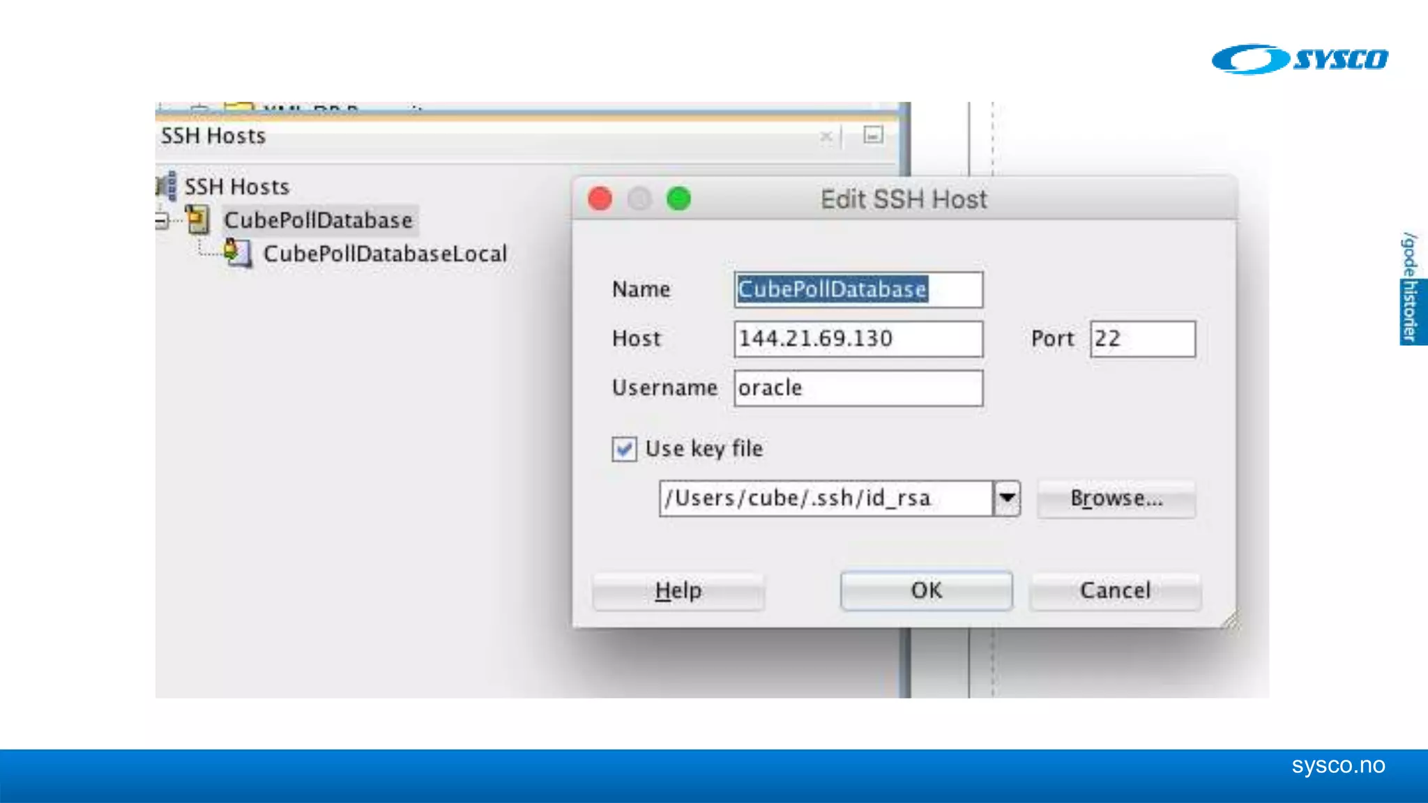This screenshot has width=1428, height=803.
Task: Click the CubePollDatabase host icon
Action: click(198, 220)
